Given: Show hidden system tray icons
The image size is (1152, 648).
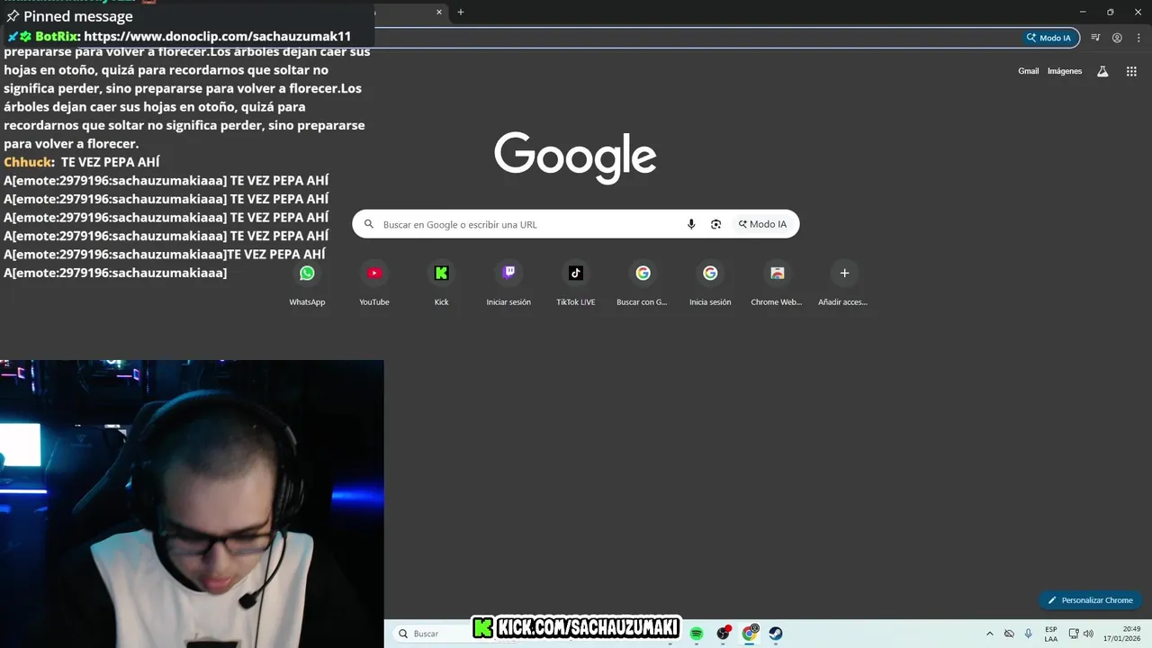Looking at the screenshot, I should [990, 634].
